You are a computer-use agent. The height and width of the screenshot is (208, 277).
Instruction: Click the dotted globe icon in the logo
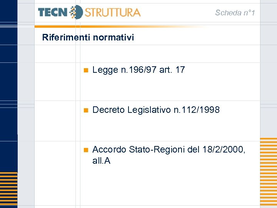point(77,12)
